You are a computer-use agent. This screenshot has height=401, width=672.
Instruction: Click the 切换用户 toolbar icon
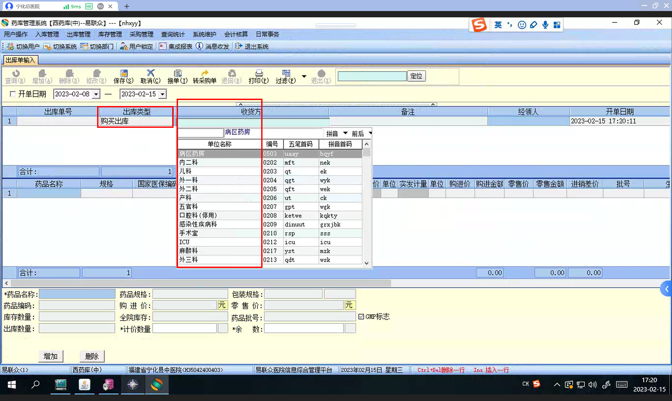(10, 46)
